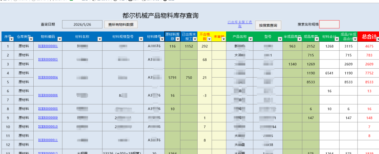Open the 序号 column filter dropdown

coord(11,39)
